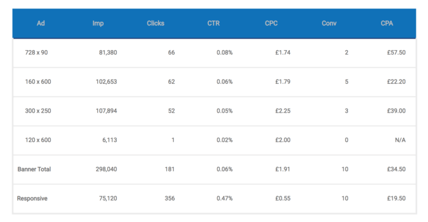
Task: Select the CTR column header
Action: coord(213,23)
